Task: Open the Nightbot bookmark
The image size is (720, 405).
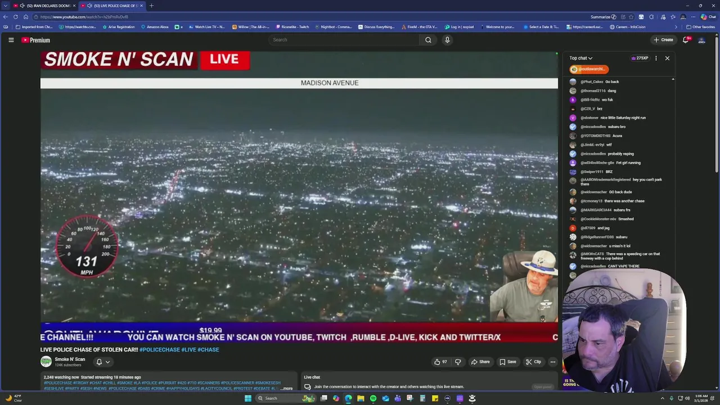Action: pos(334,27)
